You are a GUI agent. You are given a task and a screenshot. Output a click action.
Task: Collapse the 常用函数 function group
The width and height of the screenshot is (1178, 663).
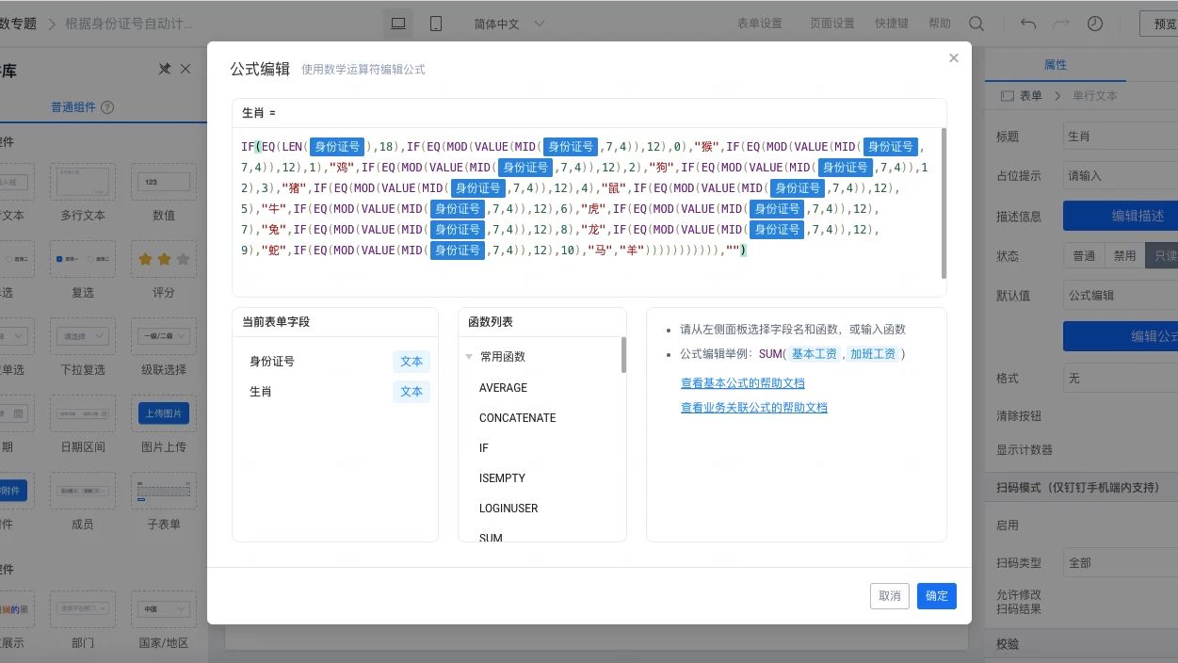click(468, 356)
